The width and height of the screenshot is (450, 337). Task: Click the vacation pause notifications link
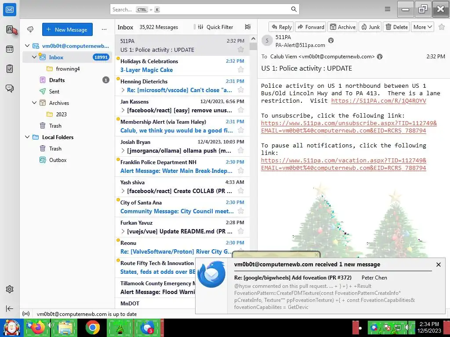[x=344, y=164]
